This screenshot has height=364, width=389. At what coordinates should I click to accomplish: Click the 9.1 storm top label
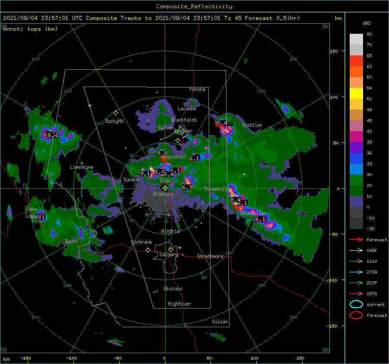(x=145, y=174)
